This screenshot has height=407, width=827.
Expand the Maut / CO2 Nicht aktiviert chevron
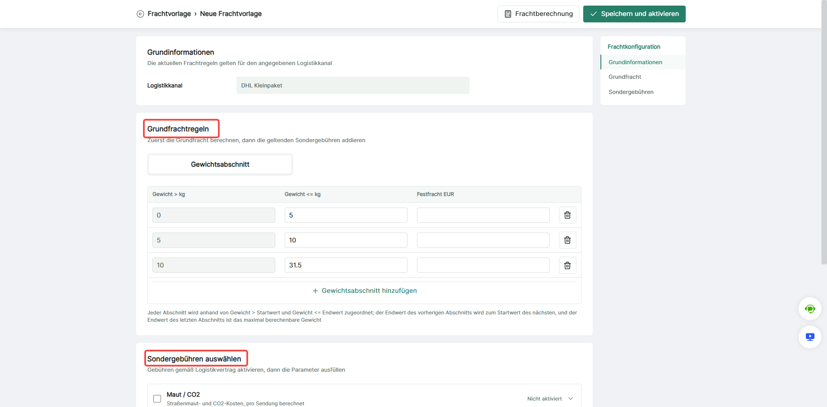(x=571, y=399)
